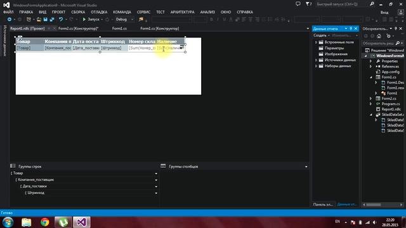Screen dimensions: 406x228
Task: Click the Open File folder icon
Action: tap(39, 20)
